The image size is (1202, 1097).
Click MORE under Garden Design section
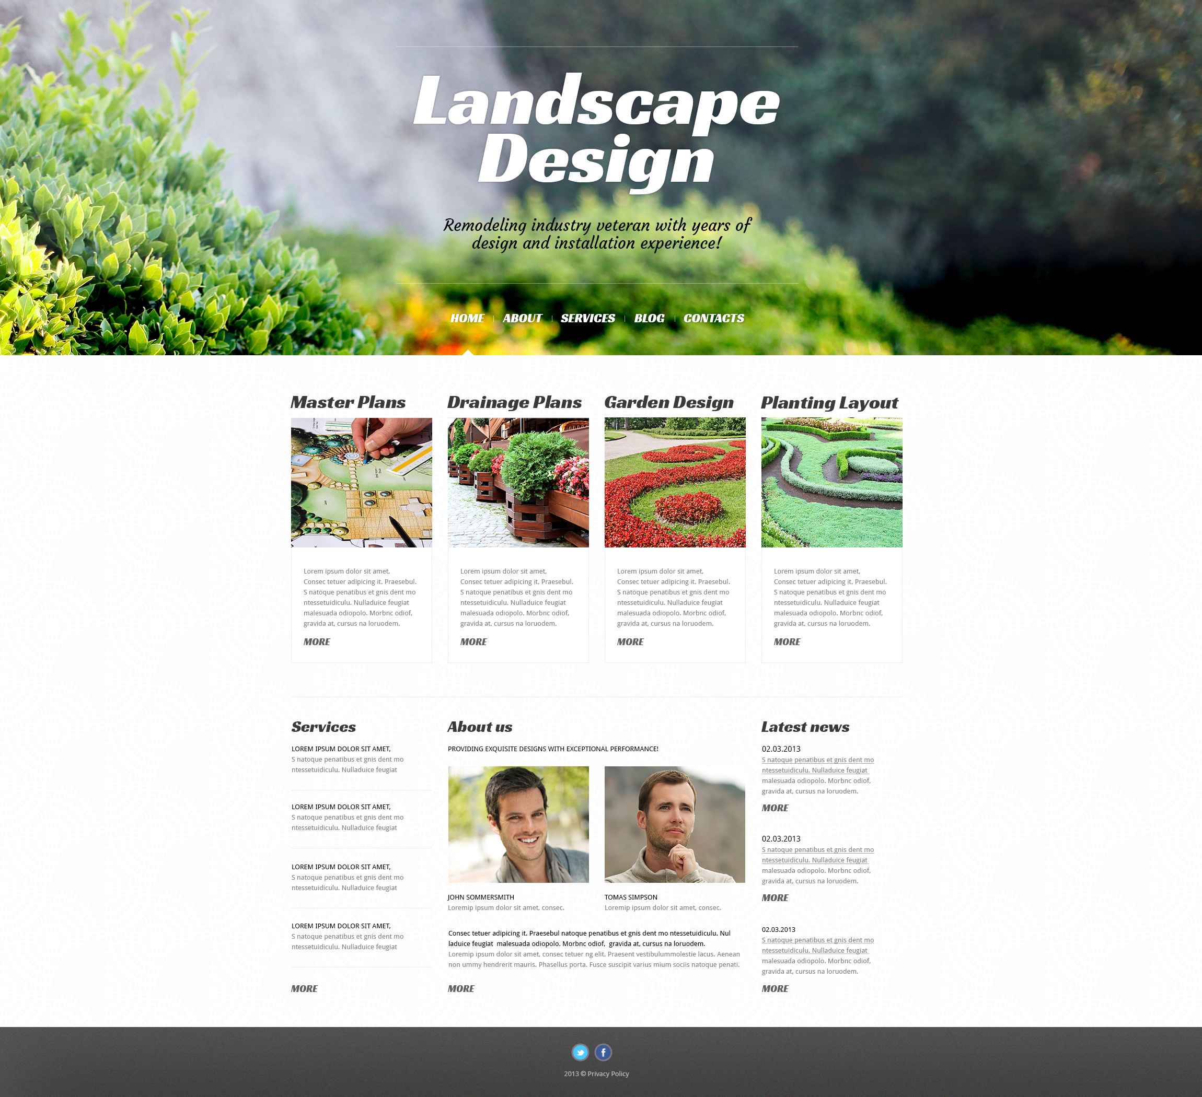[x=628, y=643]
